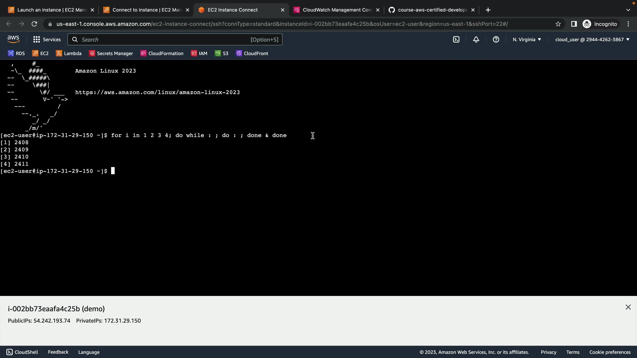The image size is (637, 358).
Task: Open the notifications bell icon
Action: (x=476, y=39)
